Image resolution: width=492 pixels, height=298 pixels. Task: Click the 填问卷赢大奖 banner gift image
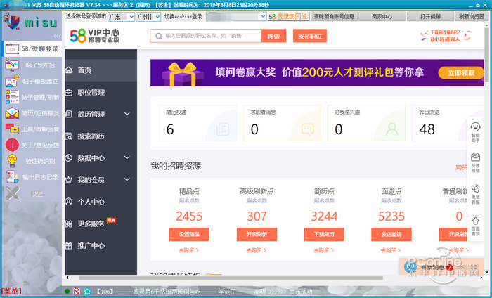[182, 74]
